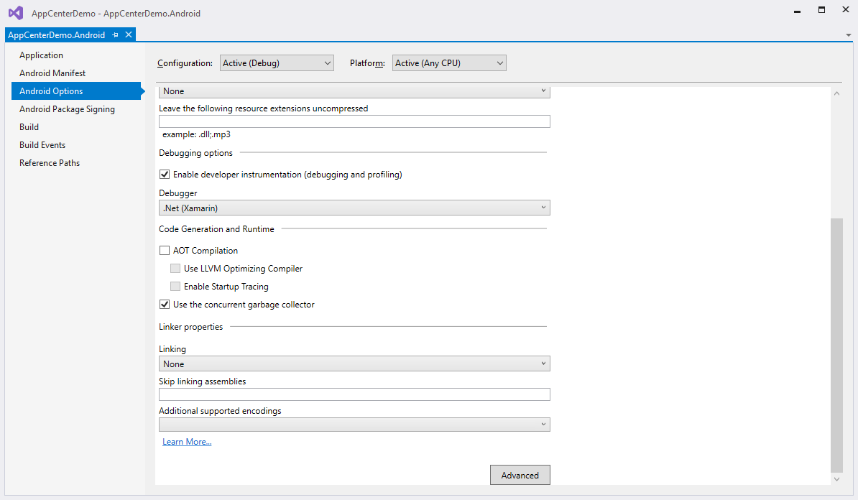Open the tab overflow dropdown arrow
The width and height of the screenshot is (858, 500).
(x=849, y=35)
